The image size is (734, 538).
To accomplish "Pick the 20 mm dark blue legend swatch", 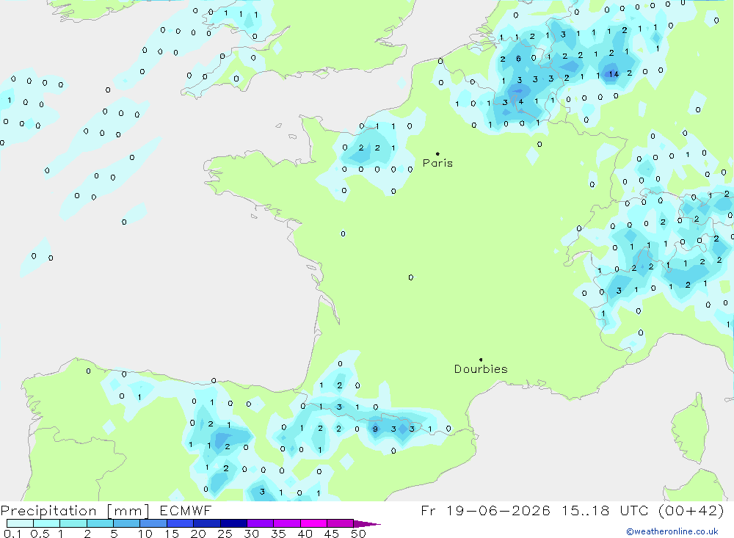I will point(206,523).
